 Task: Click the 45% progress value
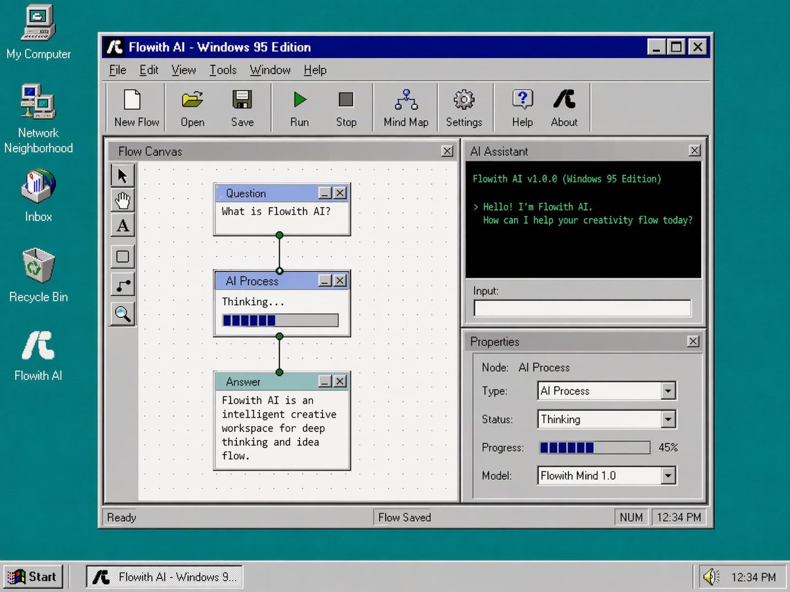668,447
